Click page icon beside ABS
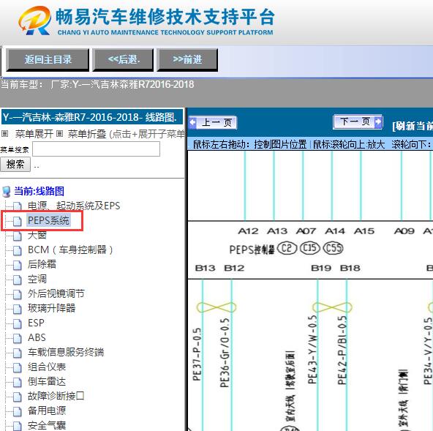The width and height of the screenshot is (433, 431). [x=17, y=338]
